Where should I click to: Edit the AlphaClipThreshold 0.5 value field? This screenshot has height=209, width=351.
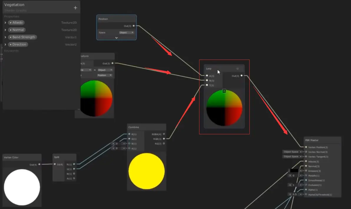[x=296, y=195]
